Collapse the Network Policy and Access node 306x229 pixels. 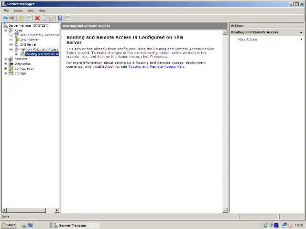click(11, 50)
